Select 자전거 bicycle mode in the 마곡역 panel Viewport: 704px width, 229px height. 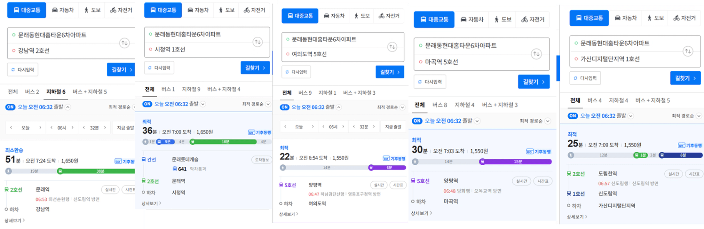click(x=533, y=20)
